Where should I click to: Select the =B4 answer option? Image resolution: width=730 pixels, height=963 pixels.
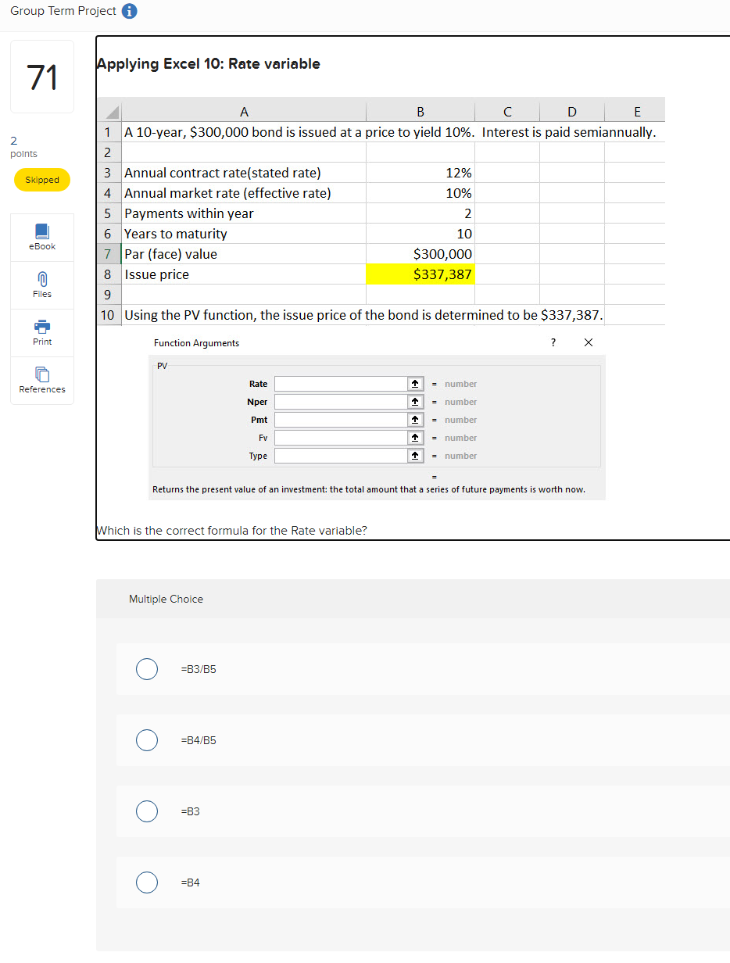pos(147,882)
